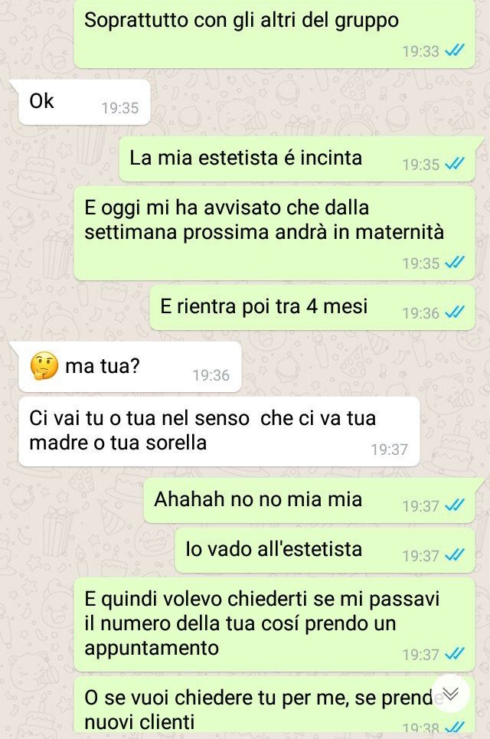Select the 'Soprattutto con gli altri del gruppo' bubble
490x739 pixels.
(x=274, y=34)
